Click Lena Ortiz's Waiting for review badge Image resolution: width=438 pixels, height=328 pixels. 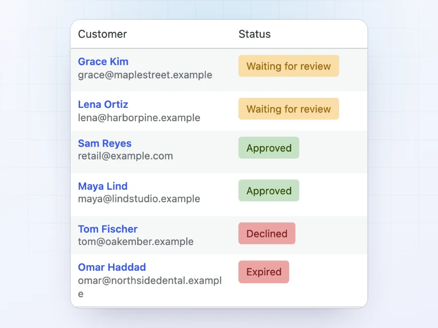(x=289, y=109)
